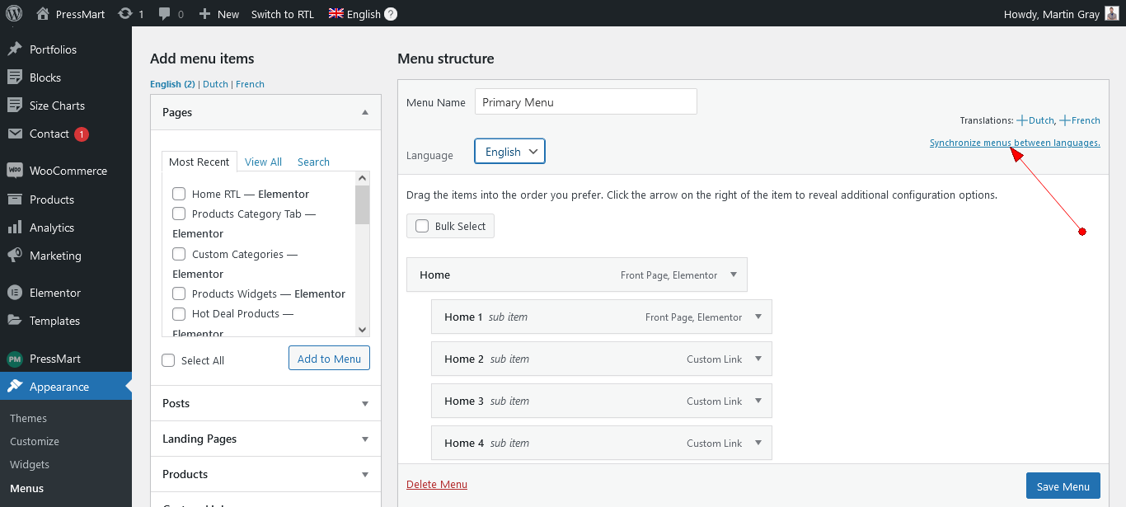Switch to the View All tab
The width and height of the screenshot is (1126, 507).
point(263,162)
